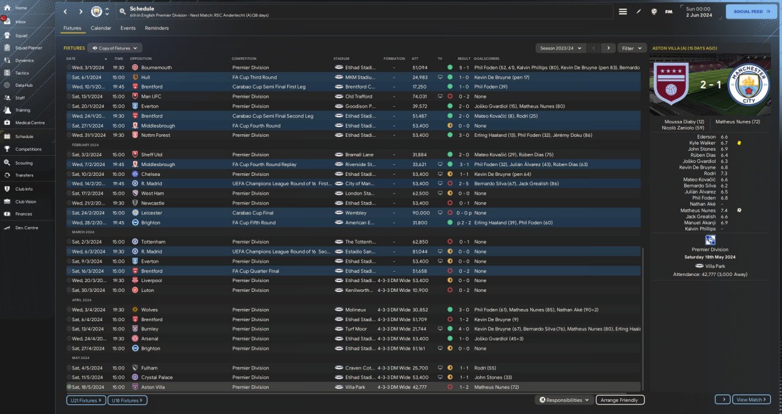
Task: Expand the Responsibilities dropdown
Action: [x=564, y=400]
